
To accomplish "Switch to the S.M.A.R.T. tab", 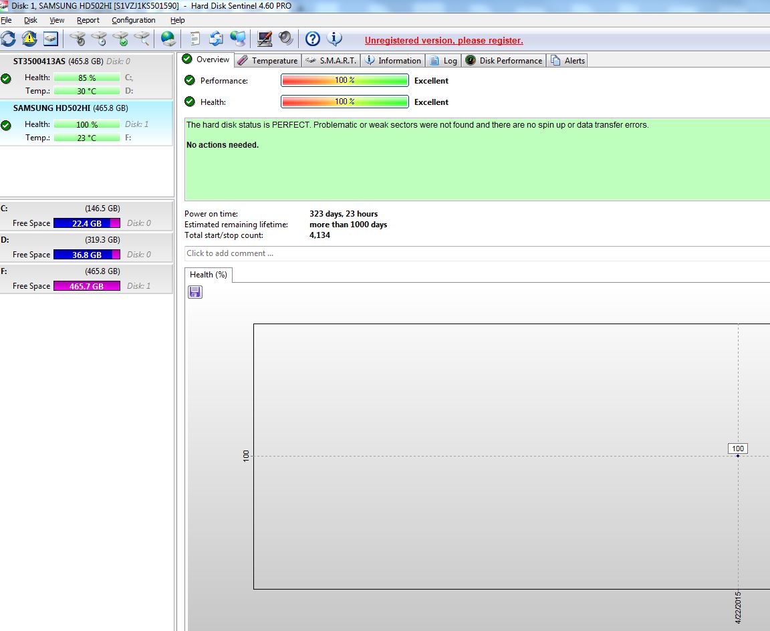I will [331, 60].
